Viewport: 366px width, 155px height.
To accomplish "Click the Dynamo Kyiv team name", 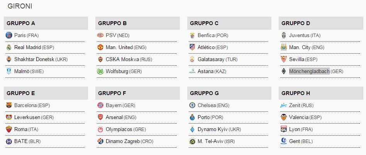I will point(212,129).
